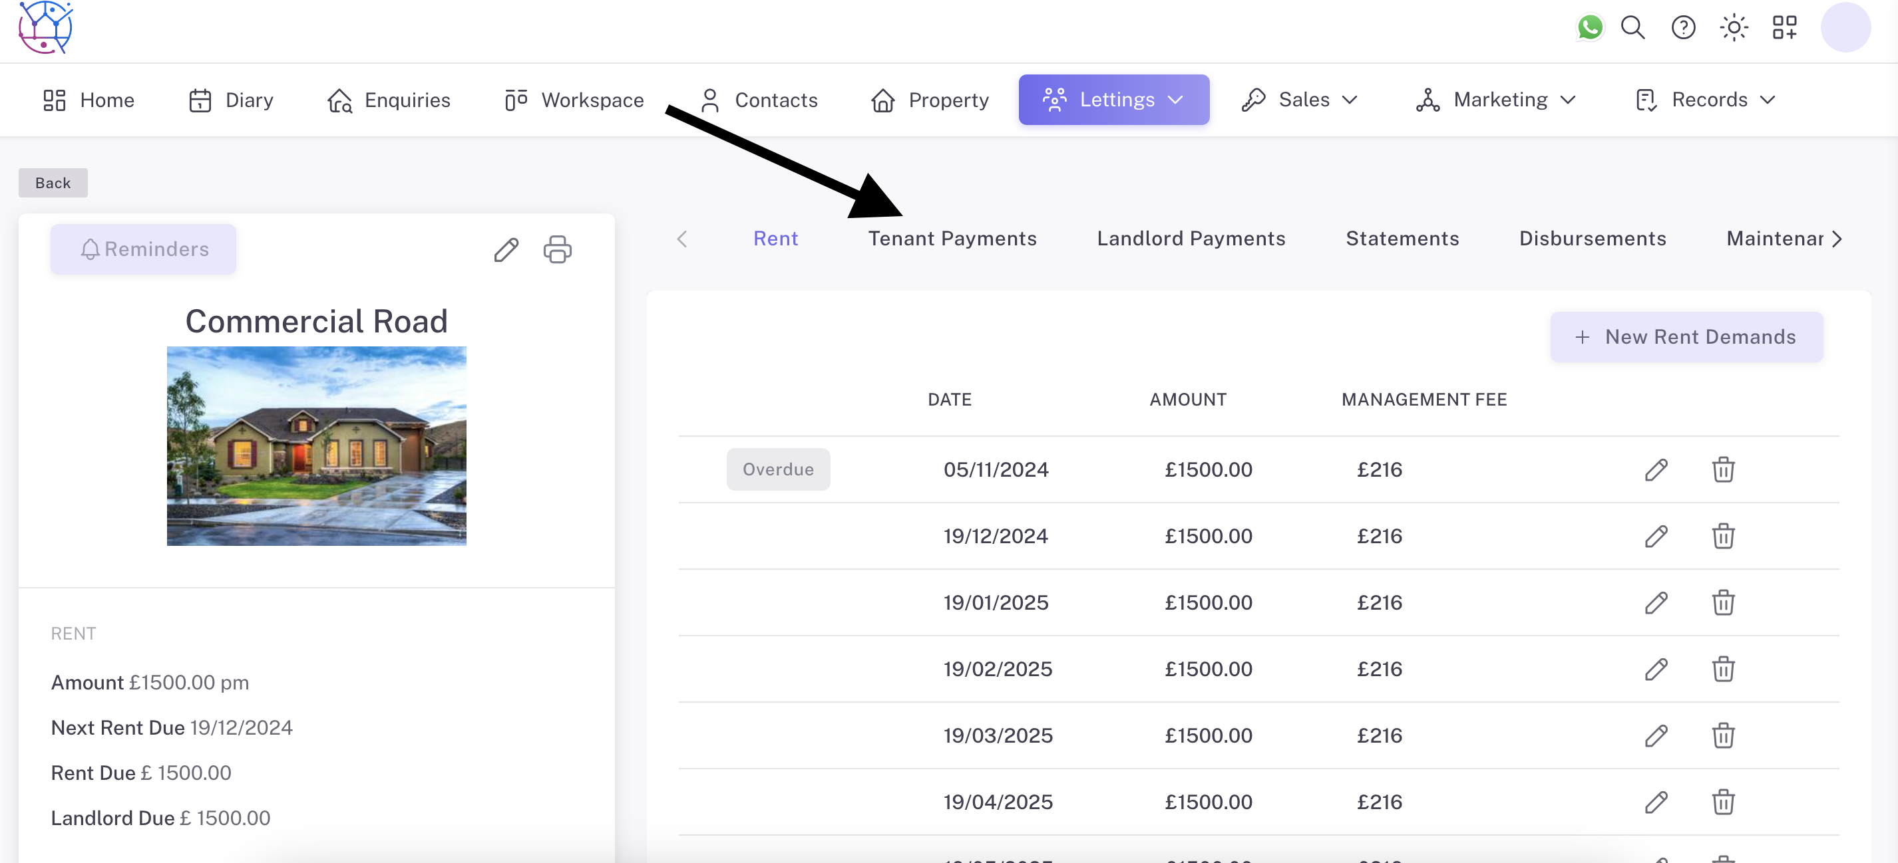Edit the 05/11/2024 overdue rent demand

point(1656,470)
